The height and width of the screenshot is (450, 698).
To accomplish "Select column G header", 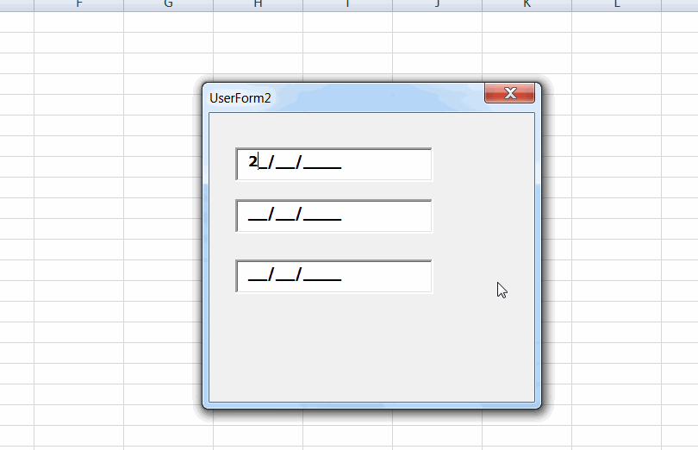I will [x=168, y=4].
